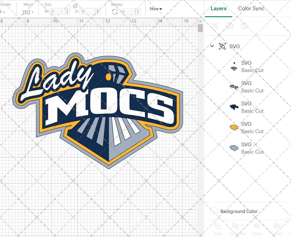Collapse the SVG layer group

point(212,46)
